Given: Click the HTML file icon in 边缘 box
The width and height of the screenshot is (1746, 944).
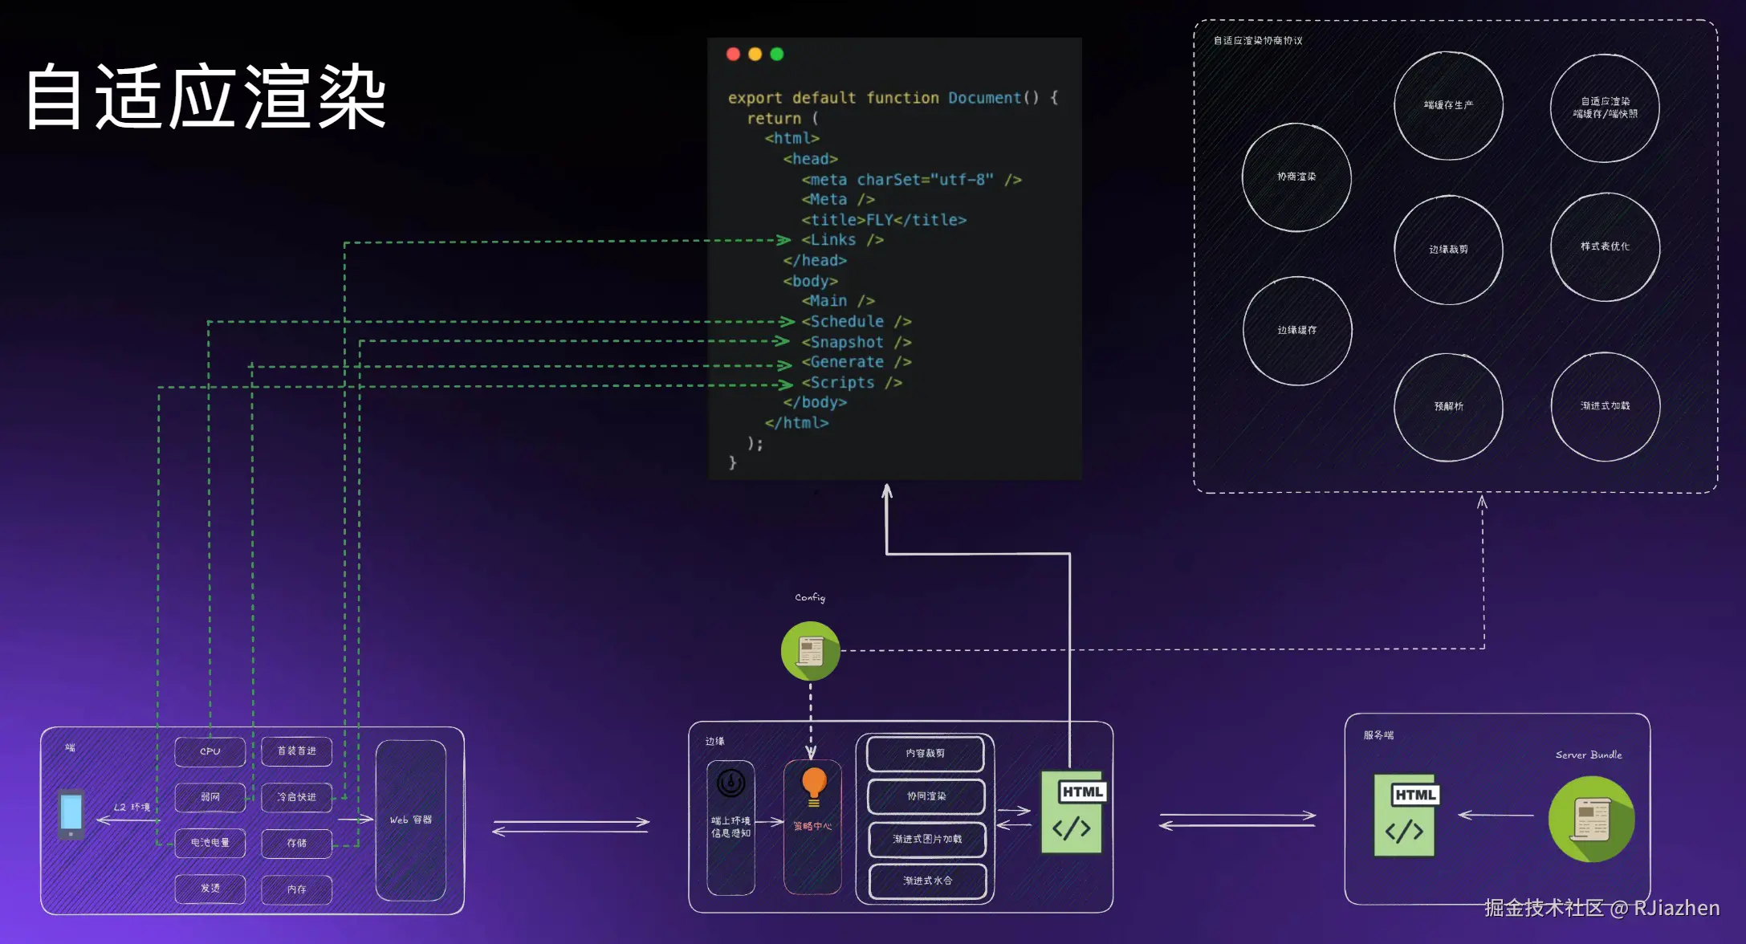Looking at the screenshot, I should (x=1072, y=812).
